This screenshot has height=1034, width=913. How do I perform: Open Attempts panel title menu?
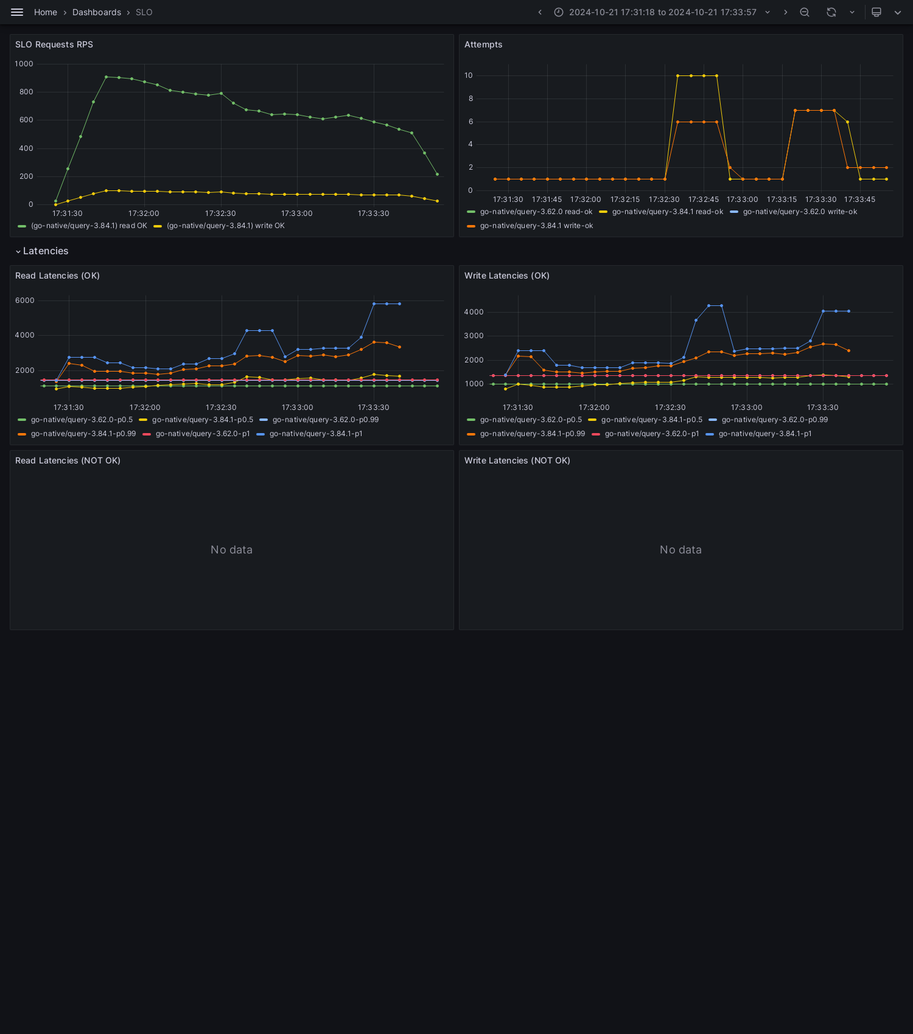pyautogui.click(x=483, y=44)
